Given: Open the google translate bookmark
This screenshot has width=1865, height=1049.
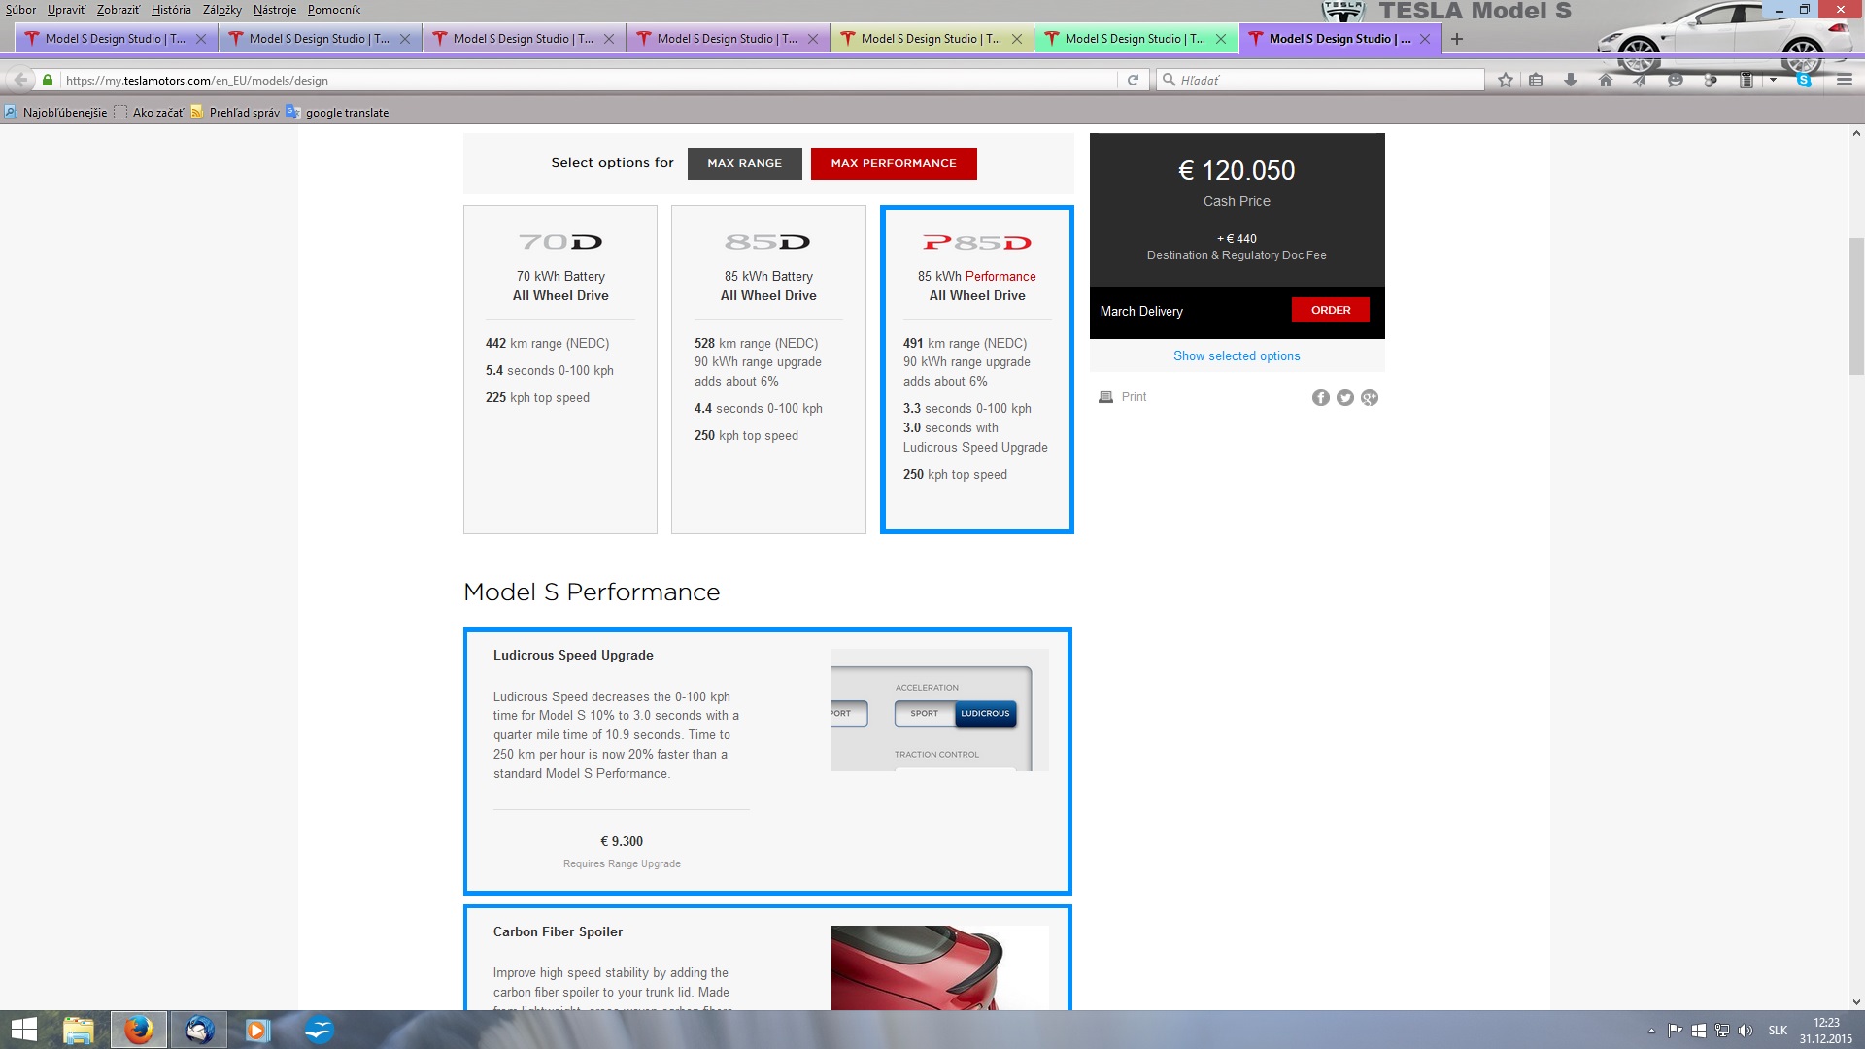Looking at the screenshot, I should [337, 113].
